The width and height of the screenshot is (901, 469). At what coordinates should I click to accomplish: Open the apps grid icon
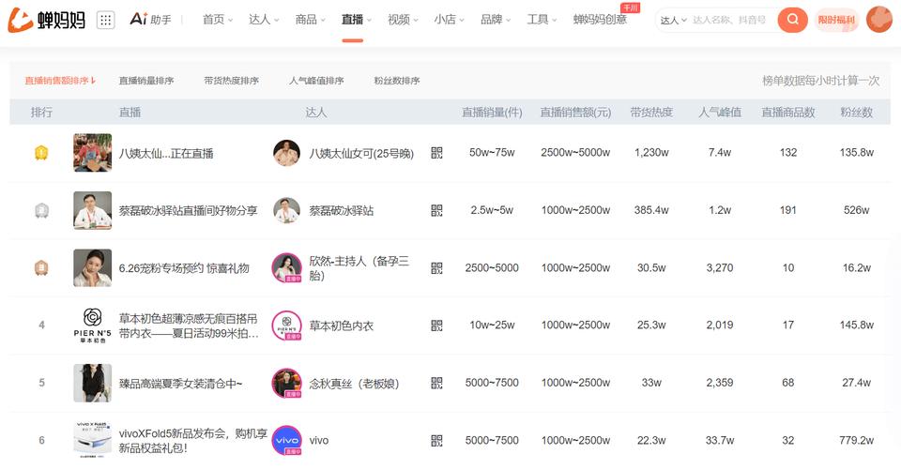click(x=105, y=20)
